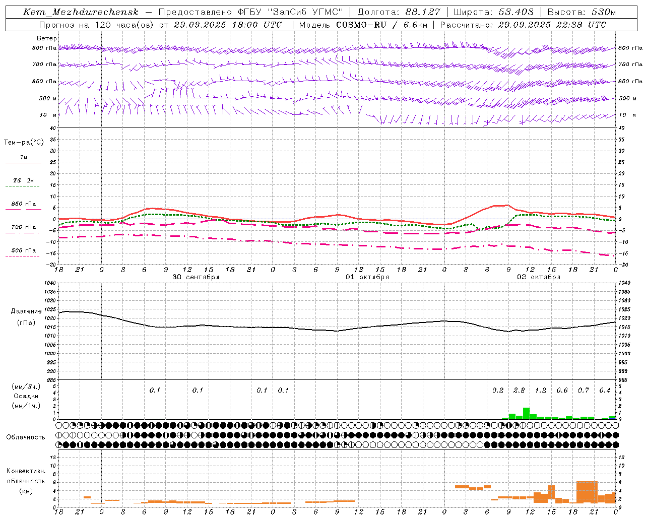This screenshot has height=516, width=645.
Task: Click the (мм/1ч.) units label
Action: click(26, 406)
